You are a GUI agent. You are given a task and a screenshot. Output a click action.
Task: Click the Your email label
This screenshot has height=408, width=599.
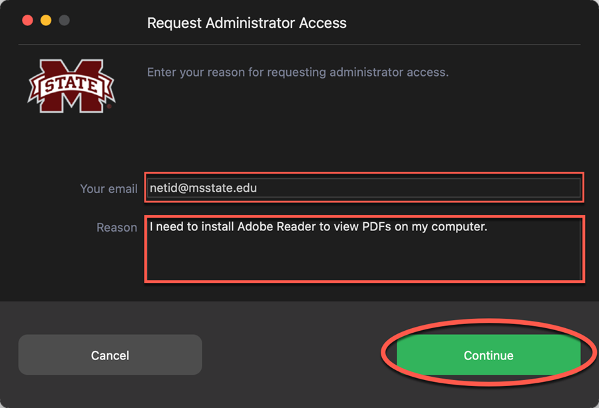pyautogui.click(x=109, y=189)
